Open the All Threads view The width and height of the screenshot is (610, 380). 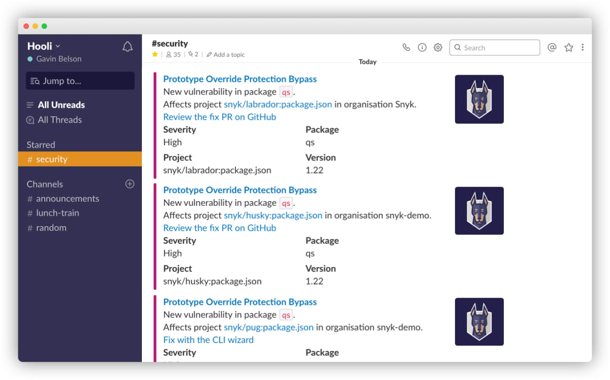[x=59, y=120]
